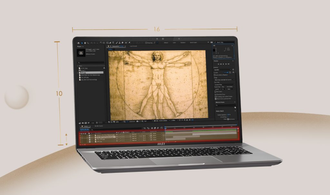
Task: Switch to the Default workspace
Action: pos(166,43)
